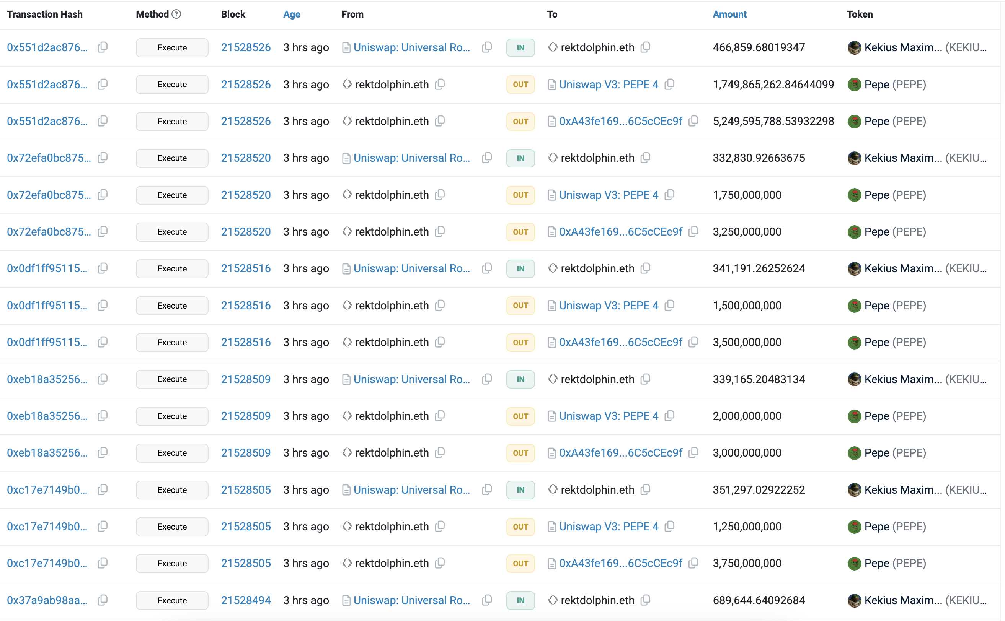Open block 21528505 in the 351,297.02922252 row
Screen dimensions: 1005x621
(246, 489)
